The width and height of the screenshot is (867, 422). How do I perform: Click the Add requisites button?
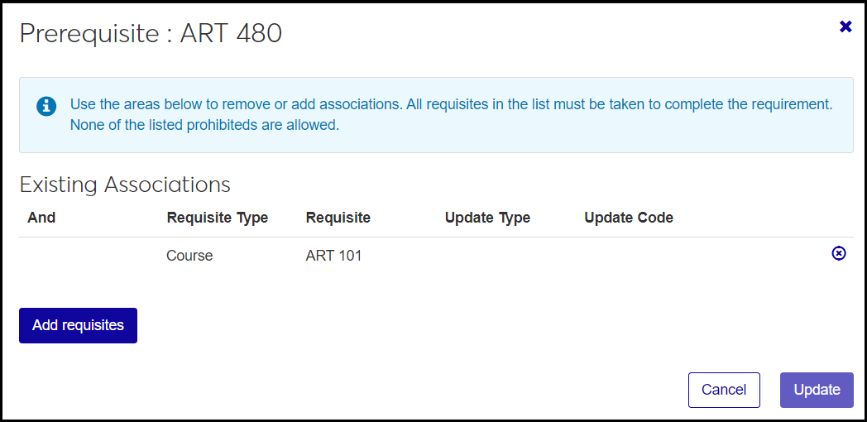click(78, 325)
